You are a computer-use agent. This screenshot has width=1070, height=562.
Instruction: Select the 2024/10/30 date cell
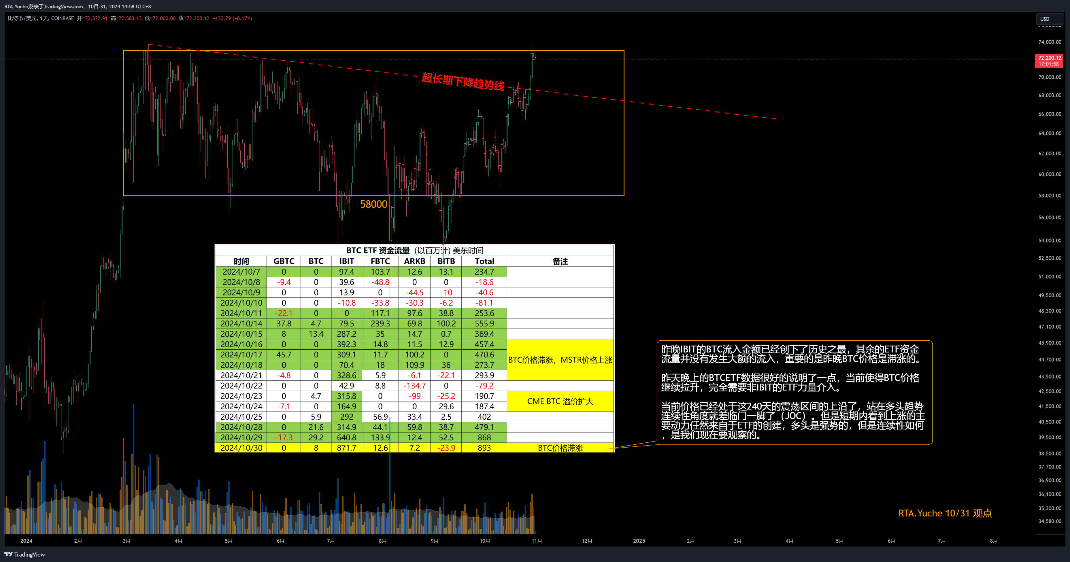pos(241,448)
